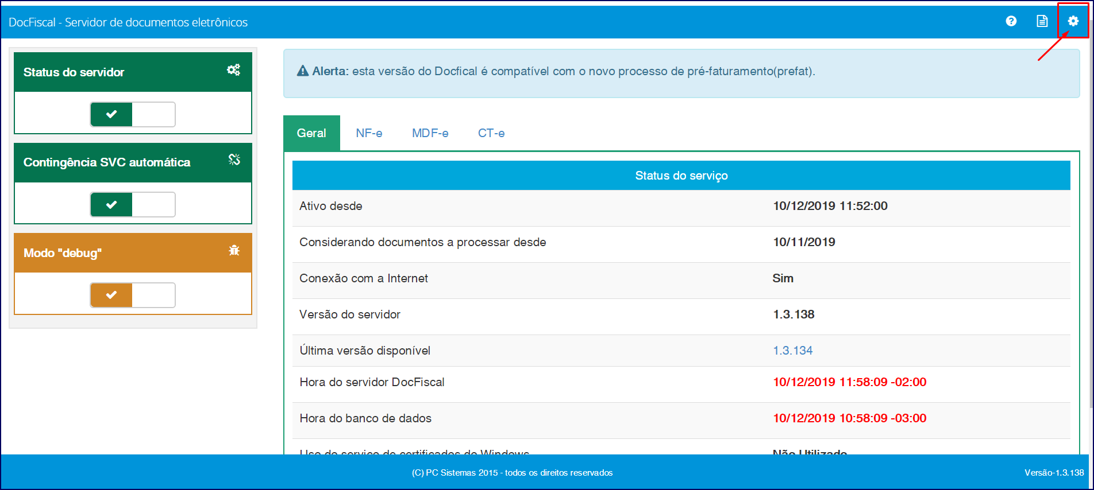This screenshot has height=490, width=1094.
Task: Click the Conexão com a Internet label
Action: [x=364, y=278]
